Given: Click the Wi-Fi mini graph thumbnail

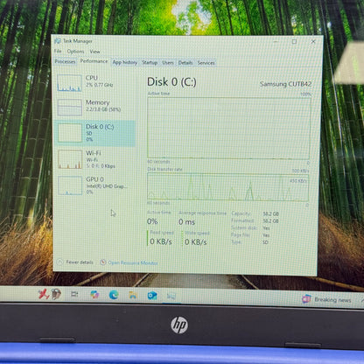Looking at the screenshot, I should [x=70, y=159].
